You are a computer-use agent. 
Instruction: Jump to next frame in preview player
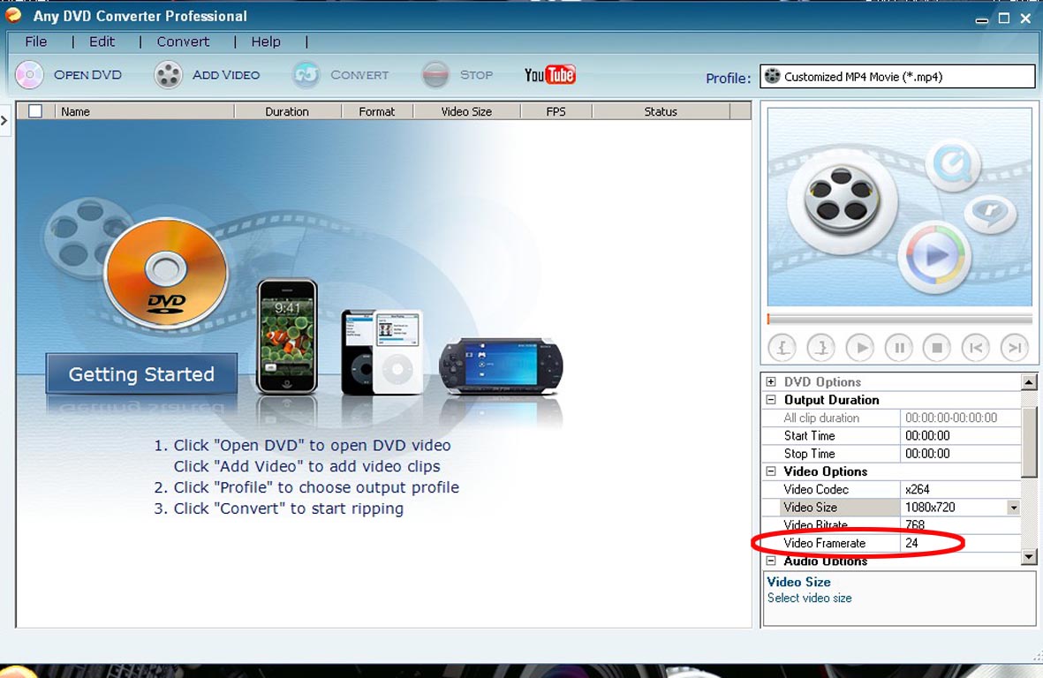(x=1016, y=348)
